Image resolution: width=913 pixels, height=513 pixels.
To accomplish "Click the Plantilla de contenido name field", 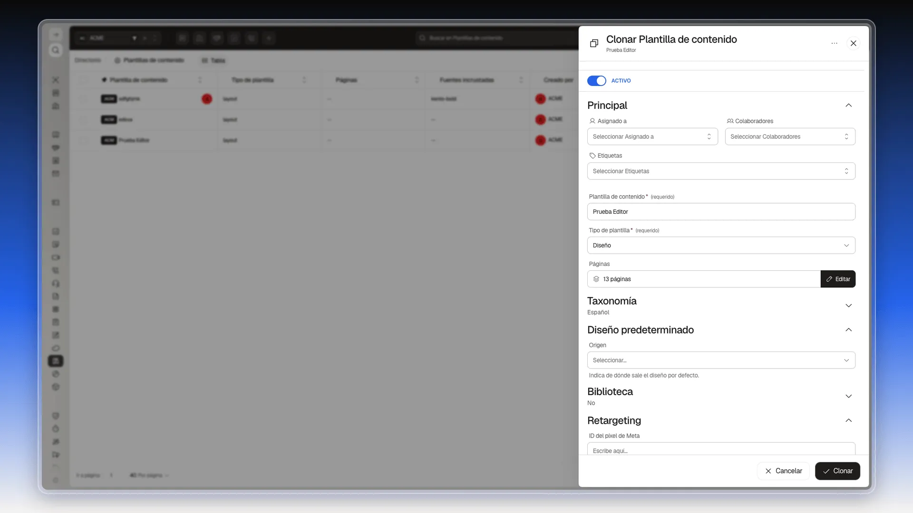I will pyautogui.click(x=721, y=212).
